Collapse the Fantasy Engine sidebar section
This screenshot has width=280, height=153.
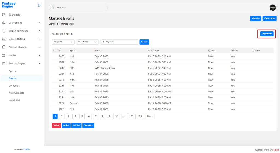click(39, 63)
